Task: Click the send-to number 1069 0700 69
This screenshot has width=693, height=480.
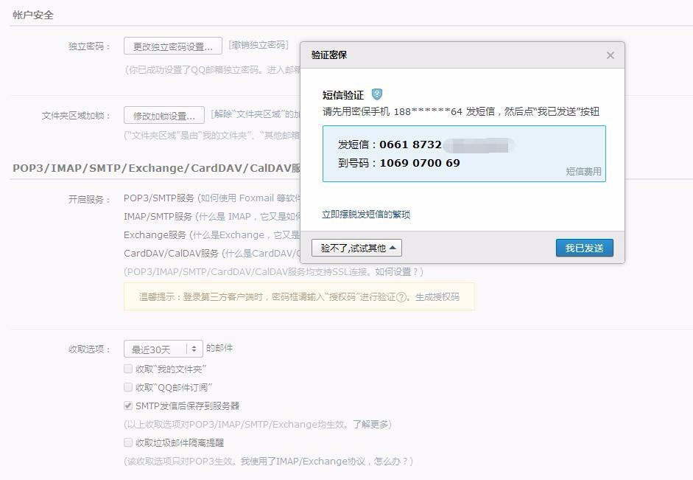Action: 420,163
